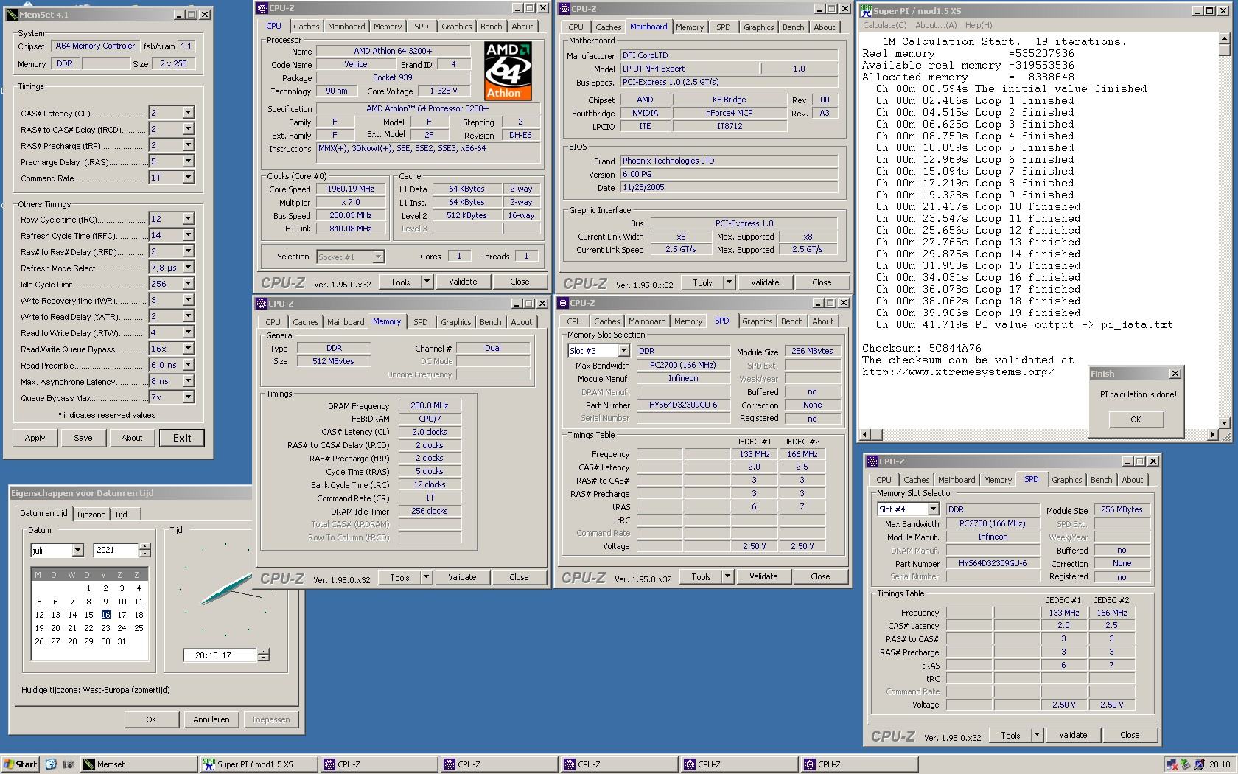Click Close in Slot #3 SPD window
Viewport: 1238px width, 774px height.
point(820,576)
